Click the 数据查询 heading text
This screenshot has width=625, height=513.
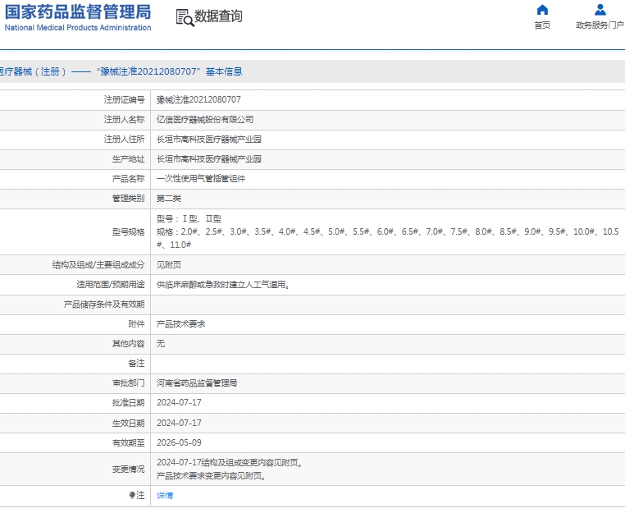pos(218,16)
